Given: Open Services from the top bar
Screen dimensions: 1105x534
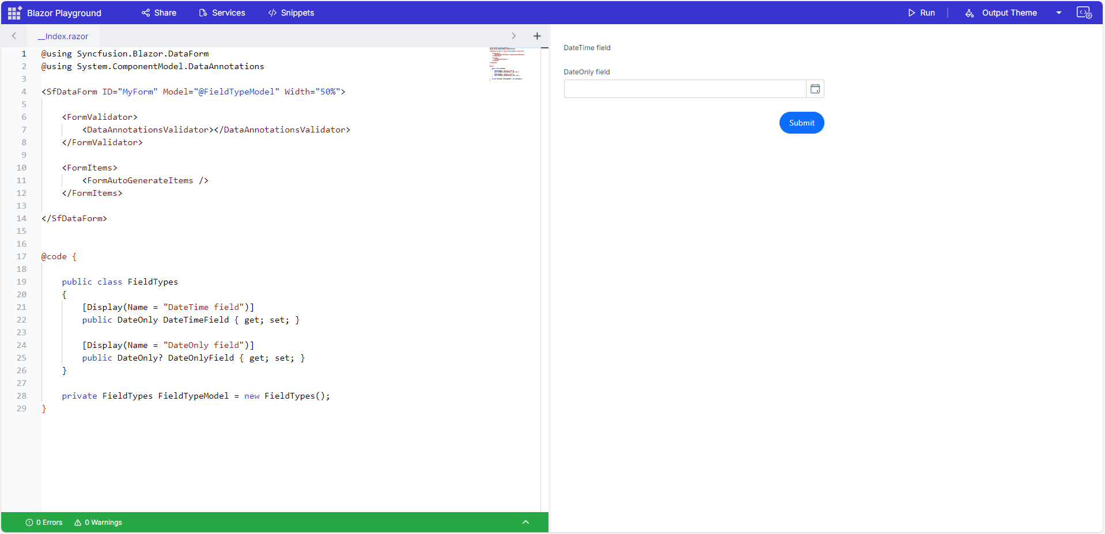Looking at the screenshot, I should pos(222,13).
